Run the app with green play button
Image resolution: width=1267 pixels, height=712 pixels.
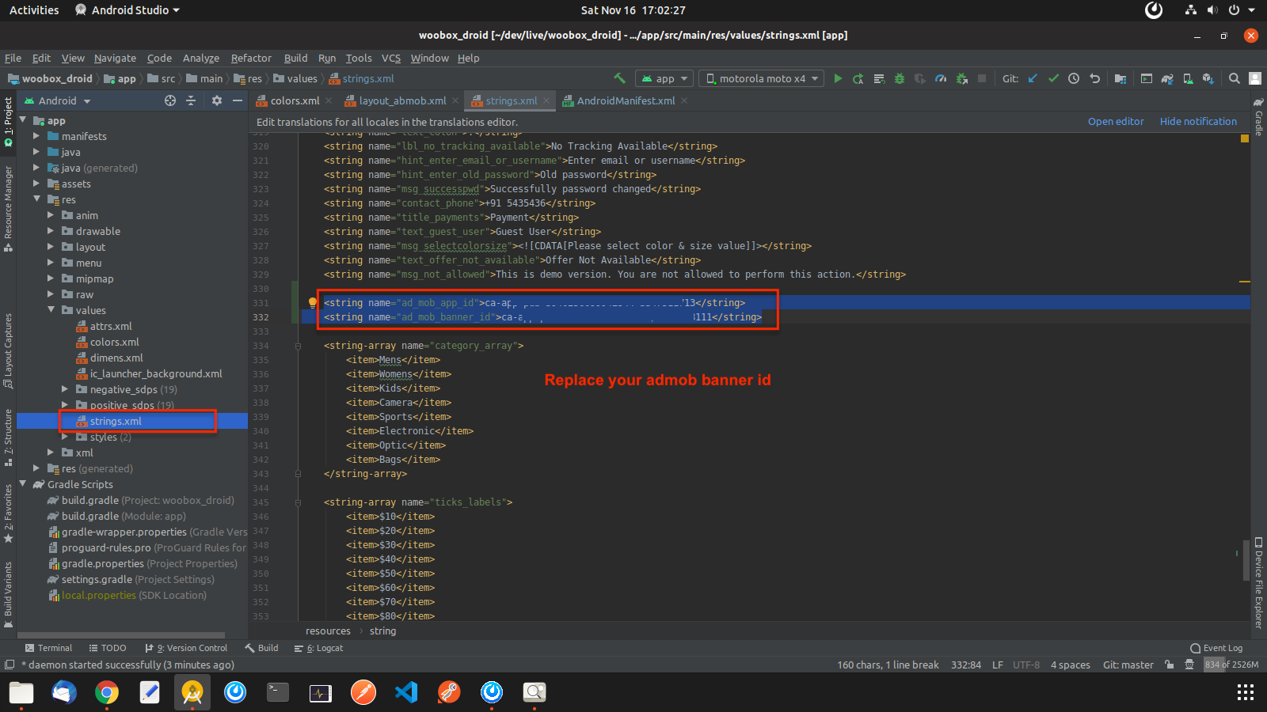click(x=838, y=78)
